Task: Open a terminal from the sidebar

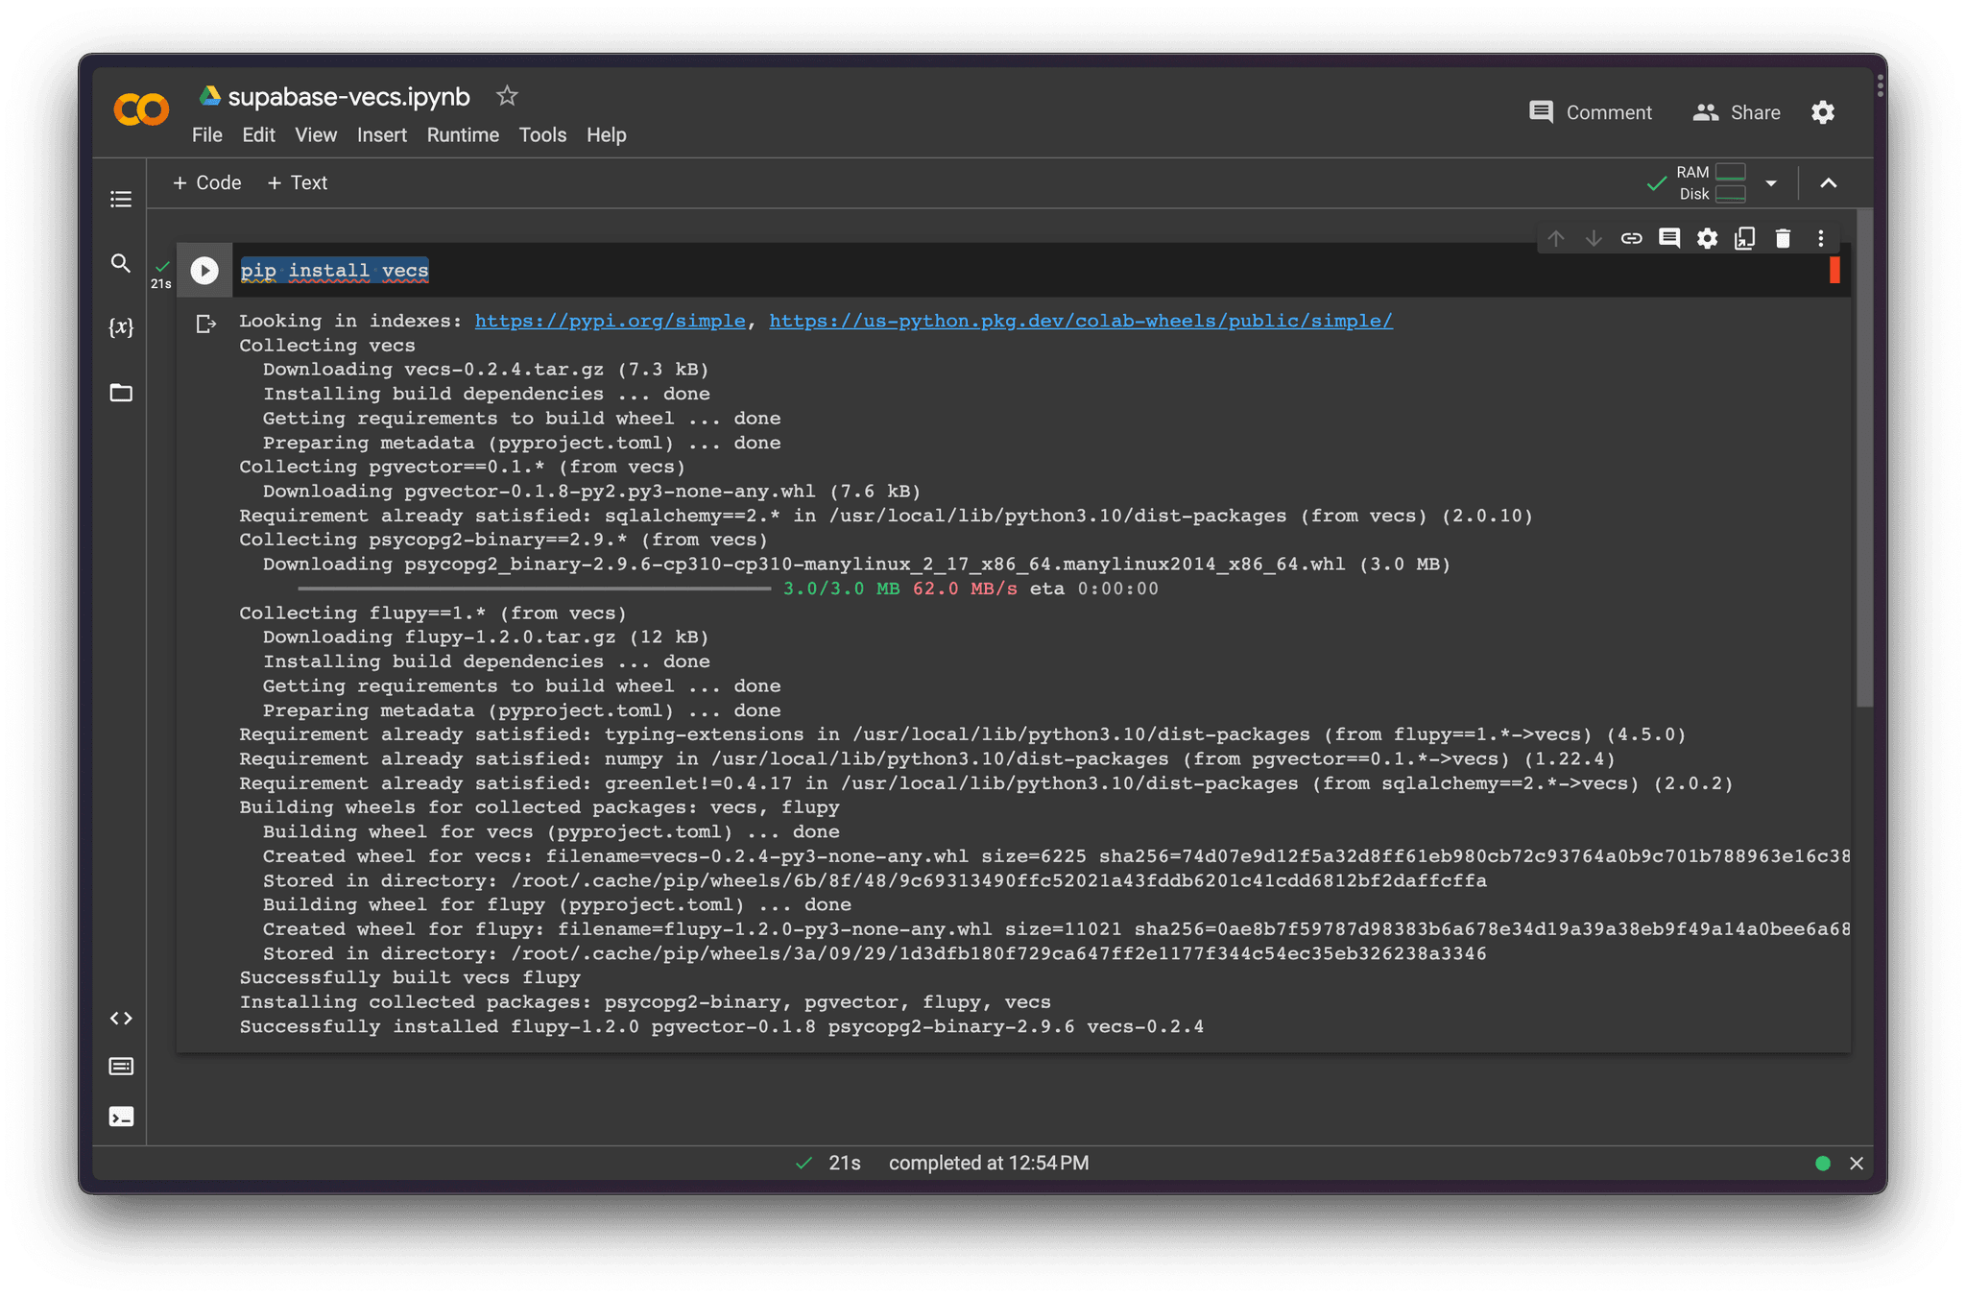Action: 121,1117
